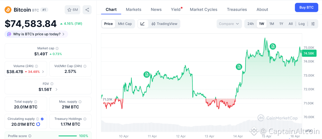The height and width of the screenshot is (139, 322).
Task: Click the news marker near 11 Apr
Action: coord(147,75)
